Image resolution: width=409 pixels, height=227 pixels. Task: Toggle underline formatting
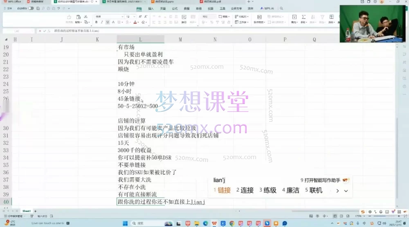pos(108,22)
